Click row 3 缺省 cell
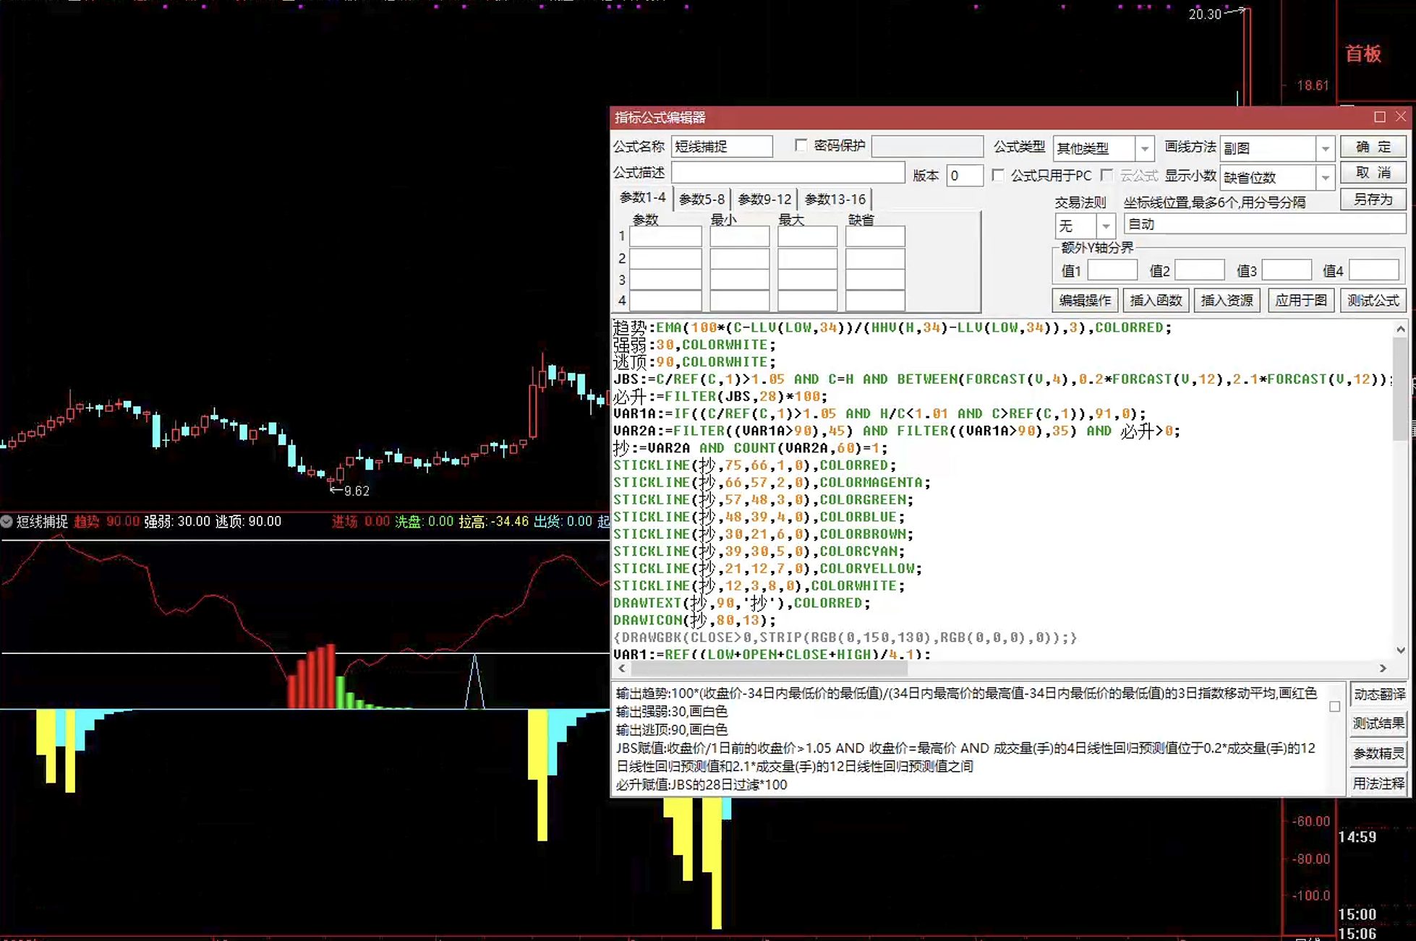The width and height of the screenshot is (1416, 941). [x=875, y=279]
